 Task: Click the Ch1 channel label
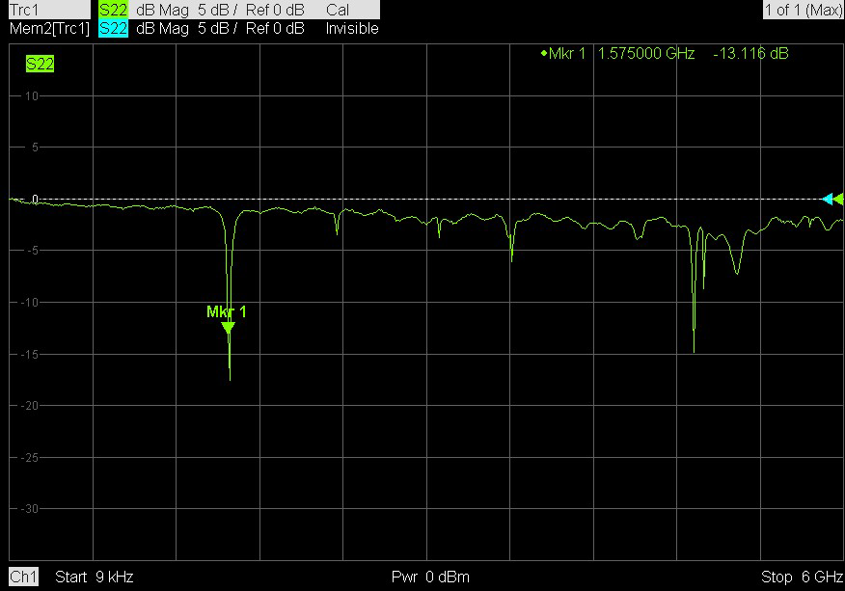pos(23,578)
